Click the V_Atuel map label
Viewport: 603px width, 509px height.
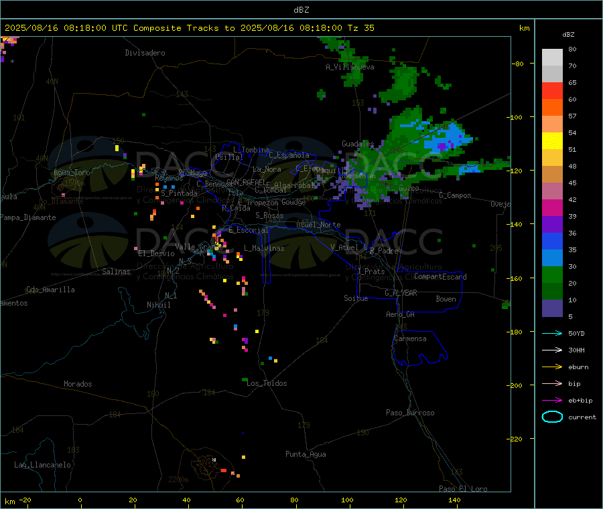344,247
